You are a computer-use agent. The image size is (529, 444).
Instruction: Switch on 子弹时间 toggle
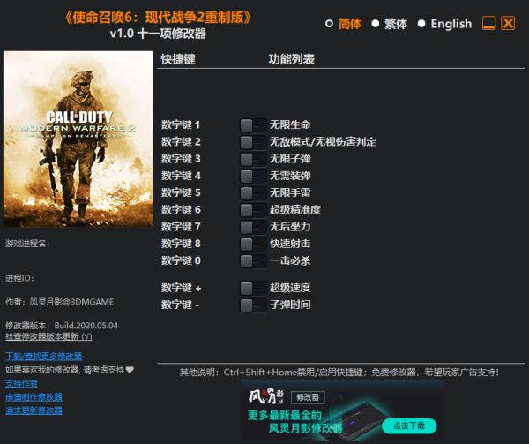point(253,305)
